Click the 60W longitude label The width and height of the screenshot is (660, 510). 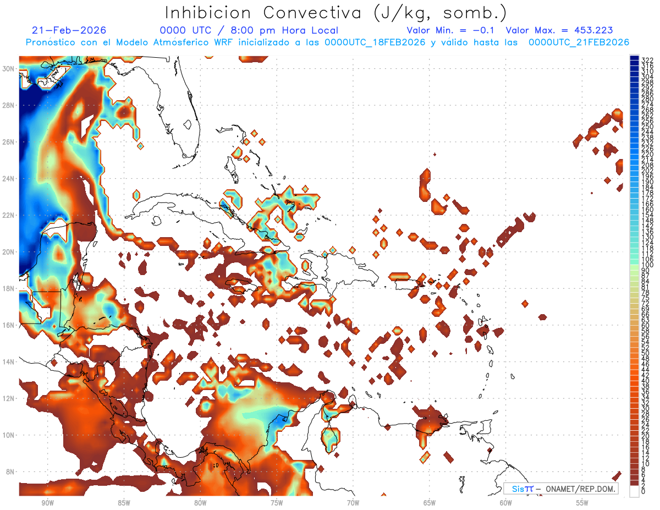(506, 503)
